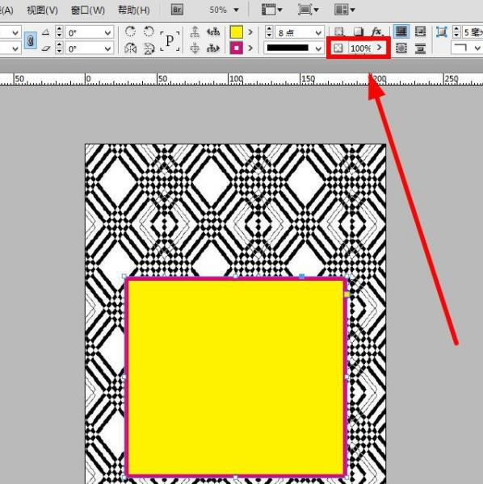Open the stroke weight value dropdown

pos(318,32)
